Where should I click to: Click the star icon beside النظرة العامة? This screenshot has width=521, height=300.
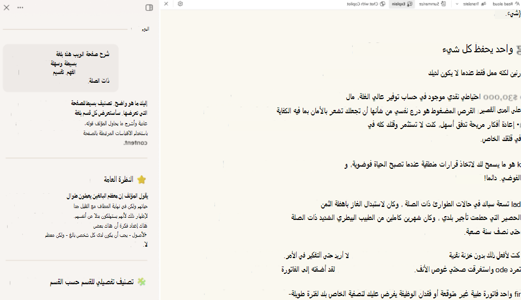point(142,180)
